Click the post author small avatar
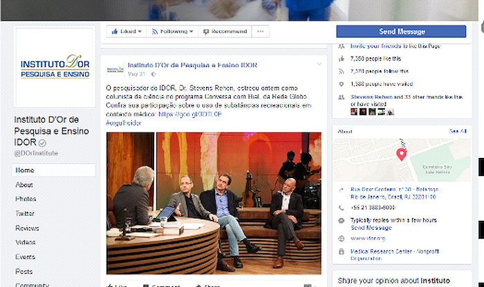This screenshot has width=484, height=287. pyautogui.click(x=115, y=70)
